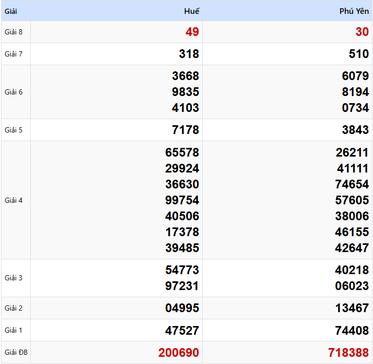373x364 pixels.
Task: Select the Giải 5 row label
Action: point(13,130)
